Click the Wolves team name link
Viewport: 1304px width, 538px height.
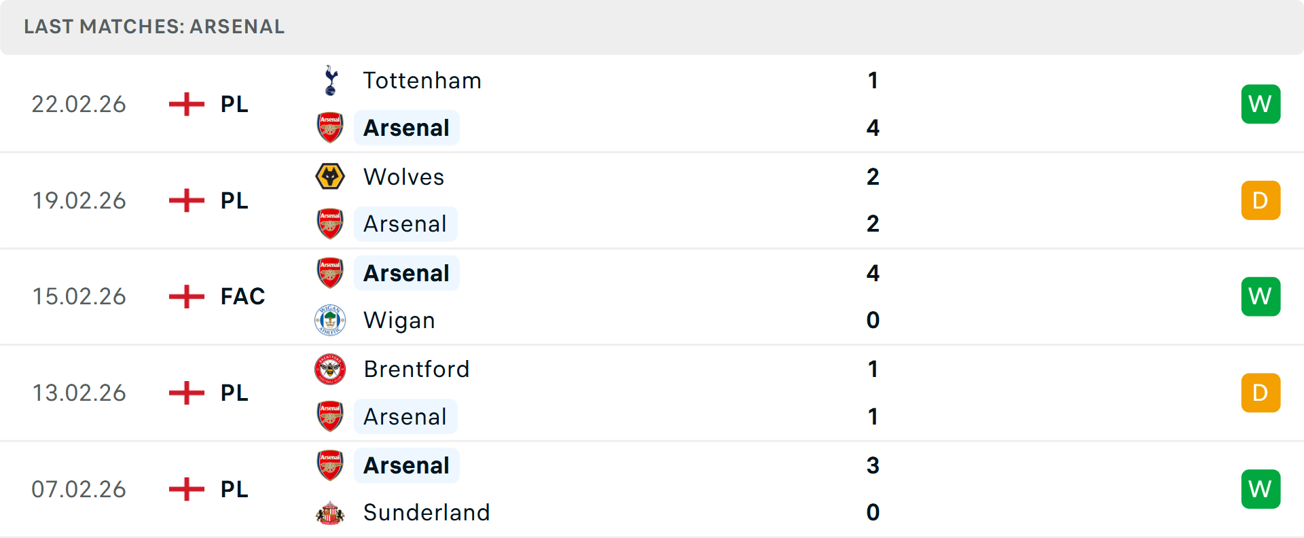click(x=403, y=177)
